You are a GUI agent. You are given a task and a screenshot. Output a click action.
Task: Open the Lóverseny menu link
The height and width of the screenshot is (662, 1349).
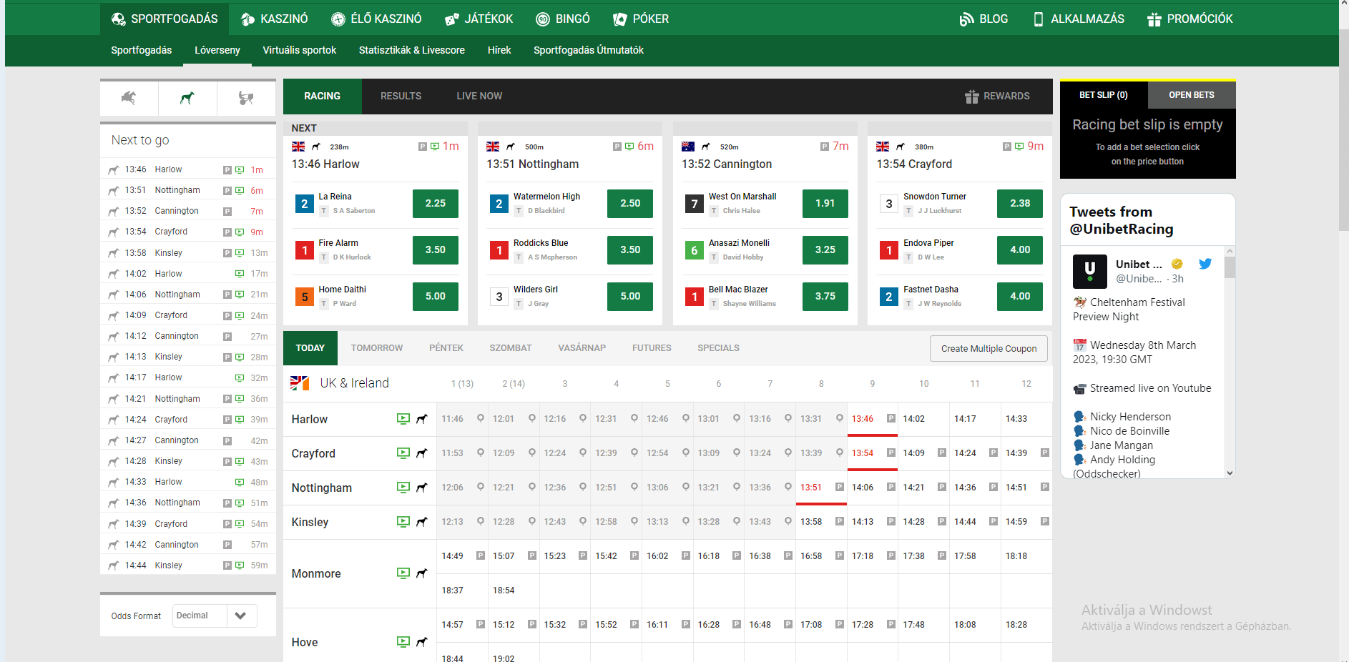[217, 50]
